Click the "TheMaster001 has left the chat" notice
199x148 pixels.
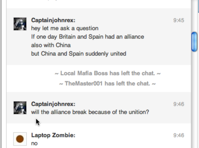(x=107, y=83)
